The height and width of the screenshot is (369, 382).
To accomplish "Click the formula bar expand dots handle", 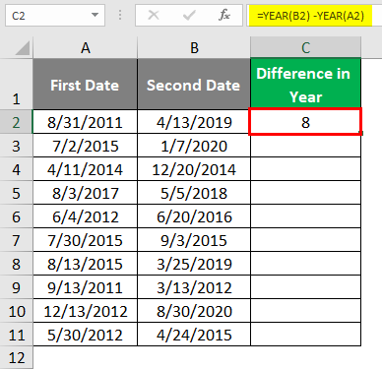I will point(120,15).
